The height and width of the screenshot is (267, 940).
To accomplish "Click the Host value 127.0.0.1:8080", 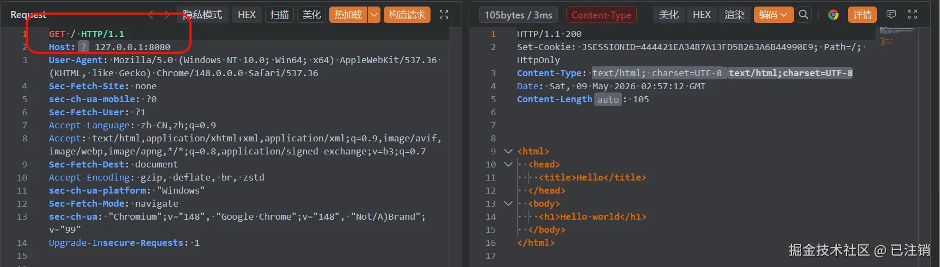I will [x=132, y=47].
